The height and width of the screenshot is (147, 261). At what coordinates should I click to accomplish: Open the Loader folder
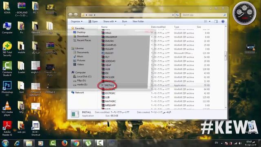(x=21, y=67)
